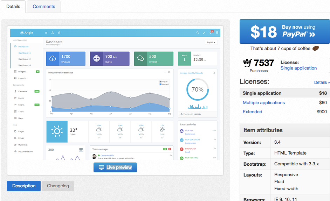The image size is (330, 201).
Task: Click the lock icon in preview header
Action: pyautogui.click(x=59, y=33)
